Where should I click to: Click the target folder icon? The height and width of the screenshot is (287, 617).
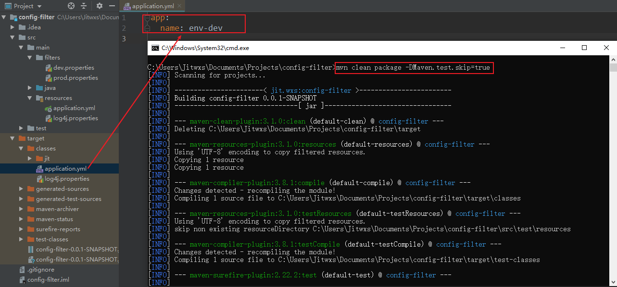click(22, 138)
